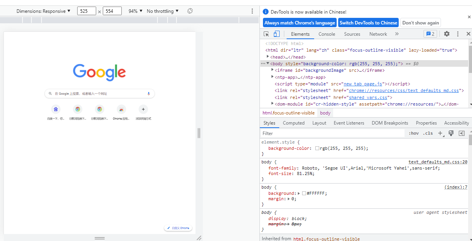Viewport: 472px width, 241px height.
Task: Click Always match Chrome's language button
Action: (x=300, y=23)
